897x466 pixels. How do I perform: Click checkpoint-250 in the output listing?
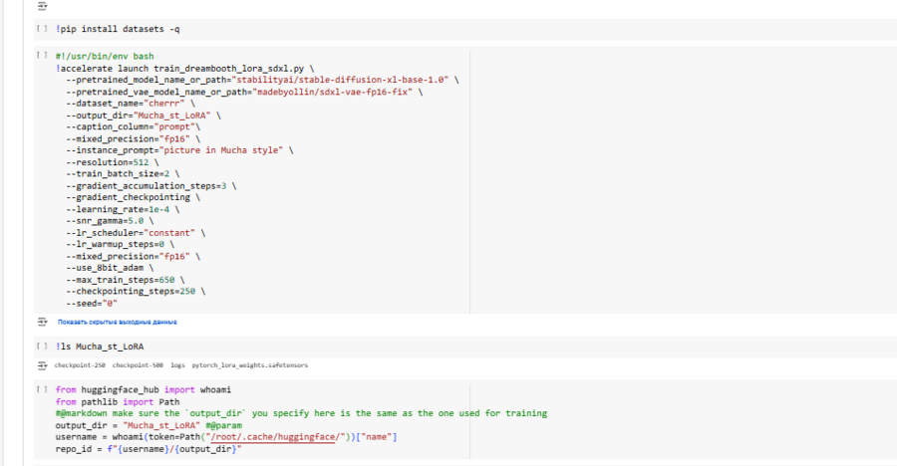click(80, 365)
